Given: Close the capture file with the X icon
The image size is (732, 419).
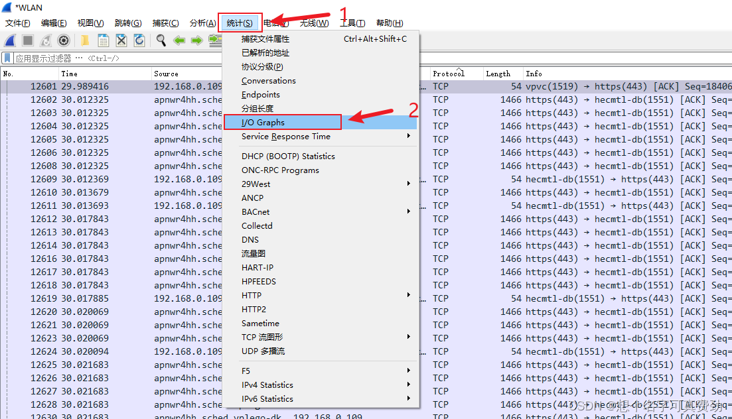Looking at the screenshot, I should click(x=121, y=40).
